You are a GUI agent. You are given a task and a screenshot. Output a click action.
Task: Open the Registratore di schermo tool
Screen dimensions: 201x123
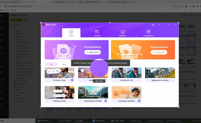(x=160, y=75)
